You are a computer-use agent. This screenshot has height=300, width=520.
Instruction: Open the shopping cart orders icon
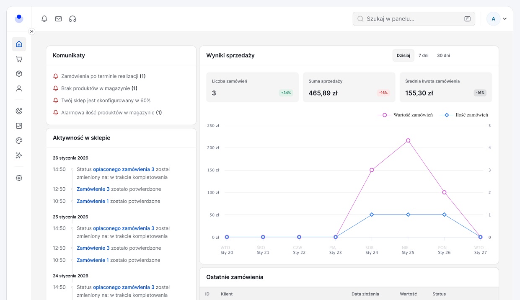19,59
